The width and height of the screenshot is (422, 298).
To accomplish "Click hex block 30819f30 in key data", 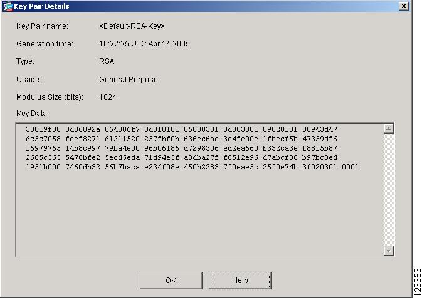I will point(43,129).
